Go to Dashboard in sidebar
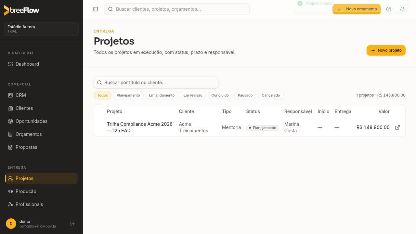 (41, 64)
